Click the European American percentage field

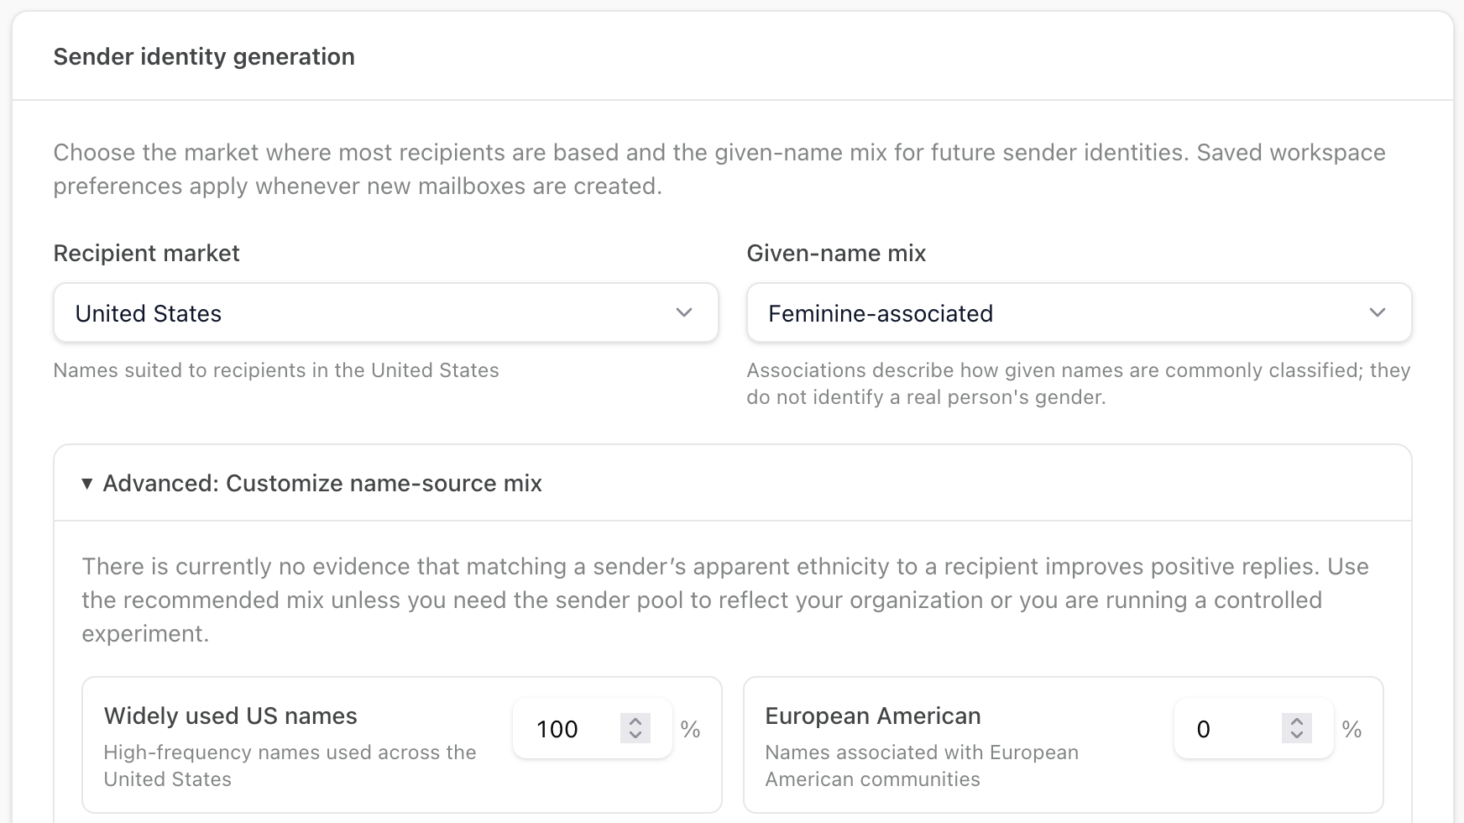point(1253,728)
